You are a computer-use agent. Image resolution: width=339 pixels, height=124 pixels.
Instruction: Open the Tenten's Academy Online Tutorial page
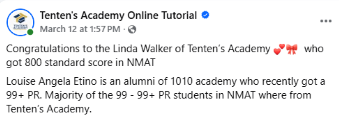(x=118, y=16)
